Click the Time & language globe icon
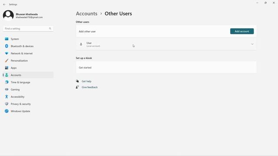Image resolution: width=278 pixels, height=156 pixels. point(7,82)
